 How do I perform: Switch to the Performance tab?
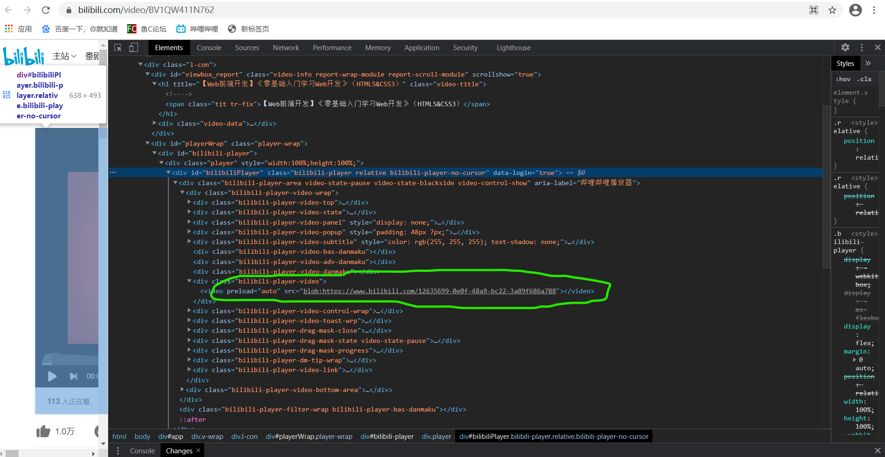(x=332, y=48)
